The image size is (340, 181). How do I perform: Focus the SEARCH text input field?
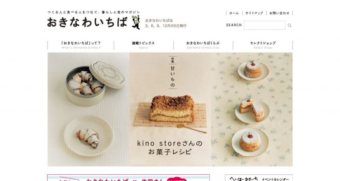[x=264, y=25]
